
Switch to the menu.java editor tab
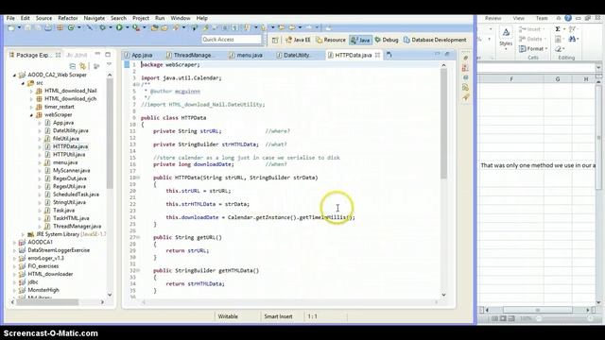tap(246, 55)
